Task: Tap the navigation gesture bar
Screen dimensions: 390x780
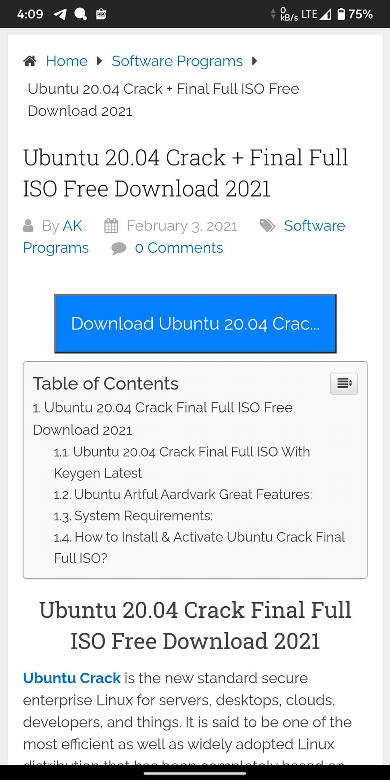Action: pos(195,773)
